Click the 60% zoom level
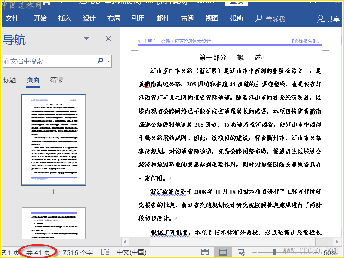Screen dimensions: 344x258 [x=330, y=253]
